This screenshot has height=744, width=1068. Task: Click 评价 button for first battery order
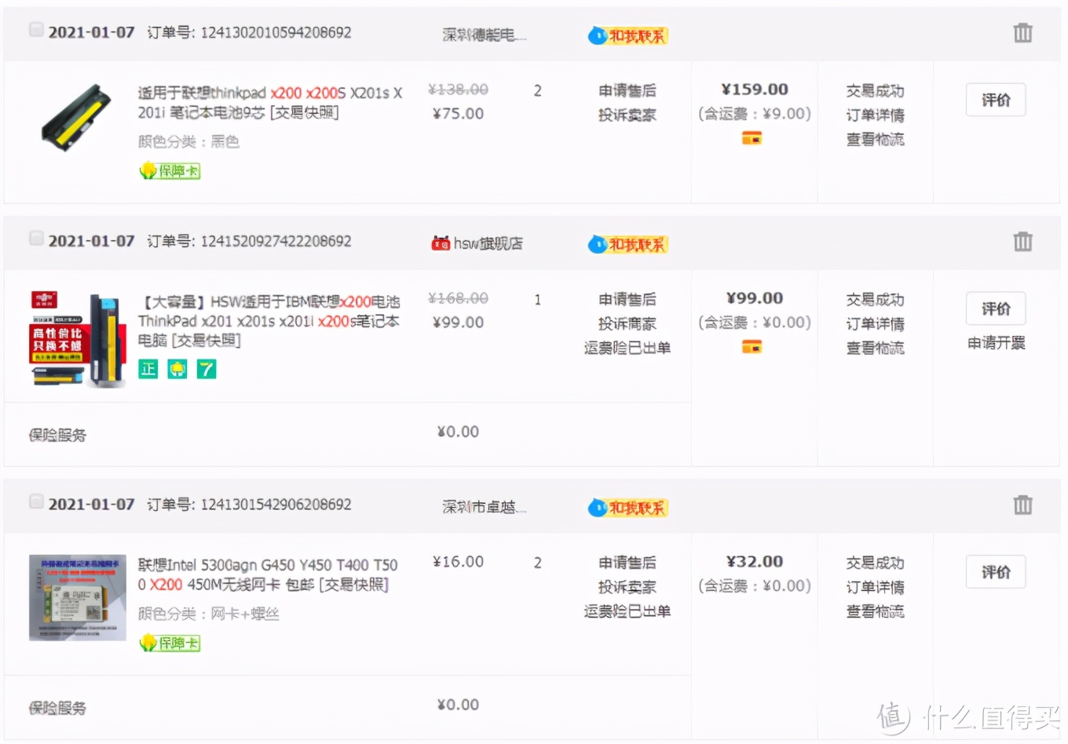pyautogui.click(x=995, y=100)
